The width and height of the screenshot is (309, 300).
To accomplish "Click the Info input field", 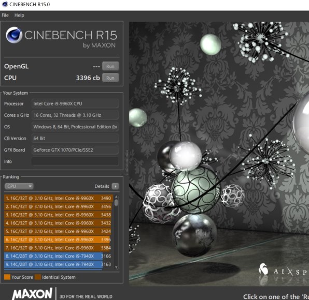I will [75, 161].
